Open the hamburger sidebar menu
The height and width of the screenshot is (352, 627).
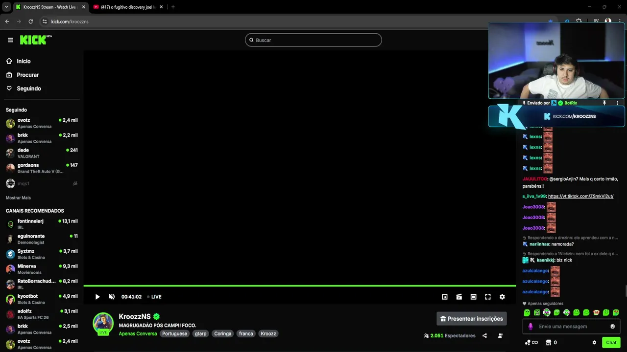[x=10, y=40]
